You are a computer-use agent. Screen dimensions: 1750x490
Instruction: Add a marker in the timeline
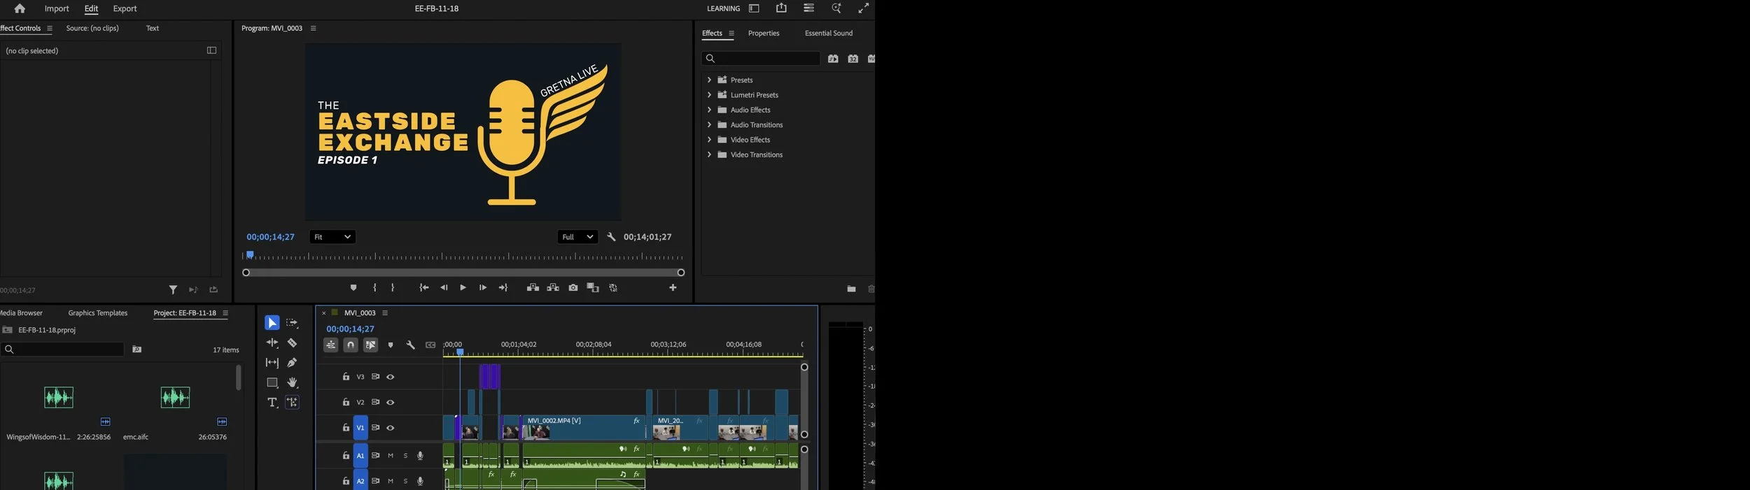391,345
